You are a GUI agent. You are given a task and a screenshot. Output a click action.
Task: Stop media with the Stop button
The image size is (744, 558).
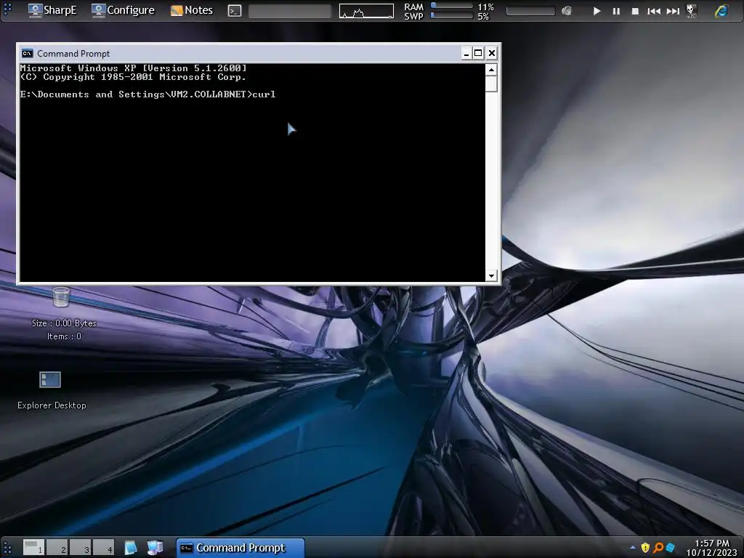point(635,11)
